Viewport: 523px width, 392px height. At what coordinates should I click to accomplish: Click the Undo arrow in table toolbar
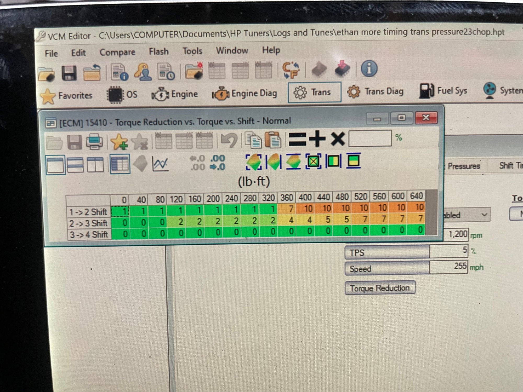point(229,140)
